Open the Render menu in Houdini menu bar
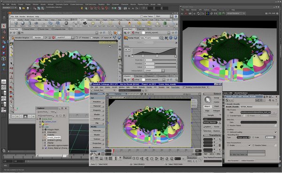This screenshot has height=173, width=282. [x=23, y=16]
